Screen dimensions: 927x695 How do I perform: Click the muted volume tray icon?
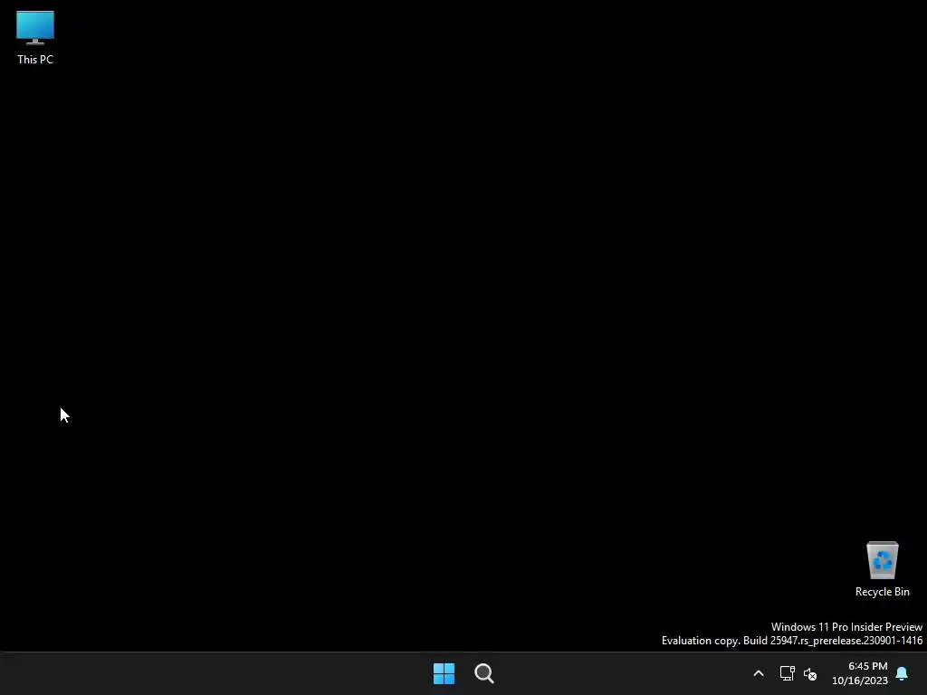(x=810, y=673)
